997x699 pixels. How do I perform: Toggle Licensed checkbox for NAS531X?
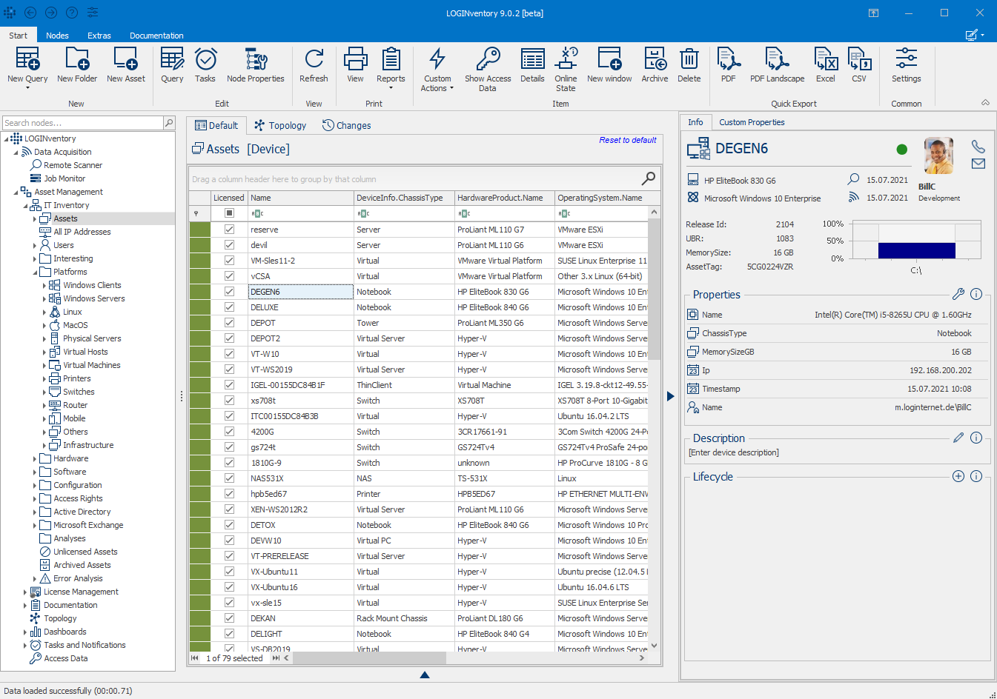click(x=229, y=478)
